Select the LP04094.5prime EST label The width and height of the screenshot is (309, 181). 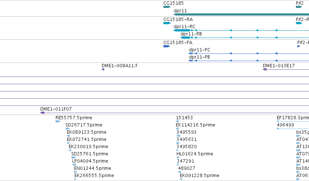click(x=90, y=161)
